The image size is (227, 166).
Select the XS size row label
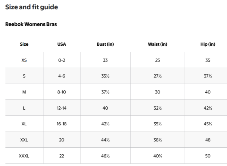click(x=24, y=60)
